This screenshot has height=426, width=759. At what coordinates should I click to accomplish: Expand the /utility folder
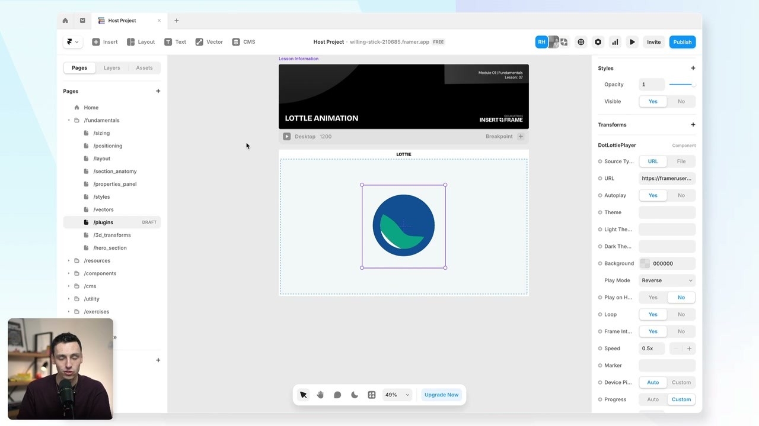(69, 299)
